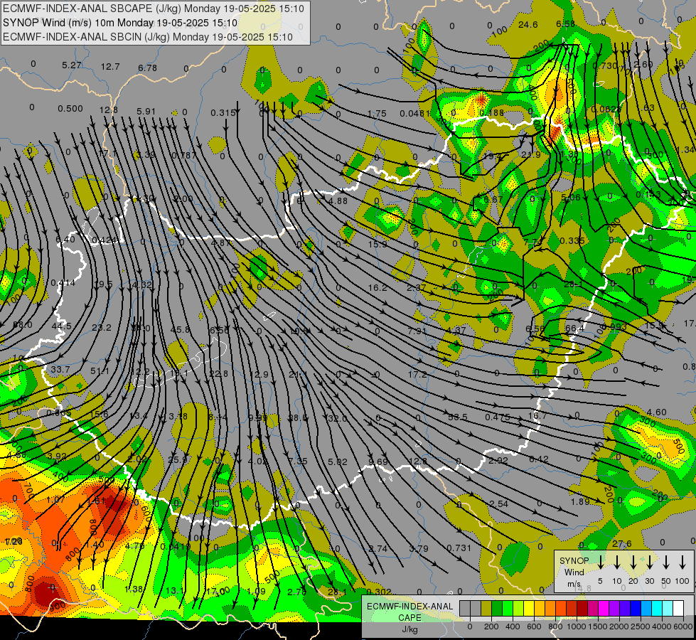
Task: Pick the orange swatch before 800 tick
Action: pos(550,608)
